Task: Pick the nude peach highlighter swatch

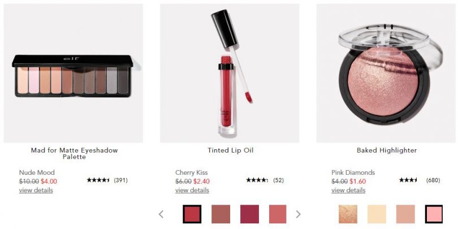Action: tap(405, 214)
